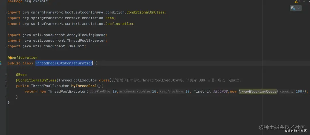The image size is (310, 135).
Task: Click highlighted ArrayBlockingQueue constructor call
Action: 257,92
